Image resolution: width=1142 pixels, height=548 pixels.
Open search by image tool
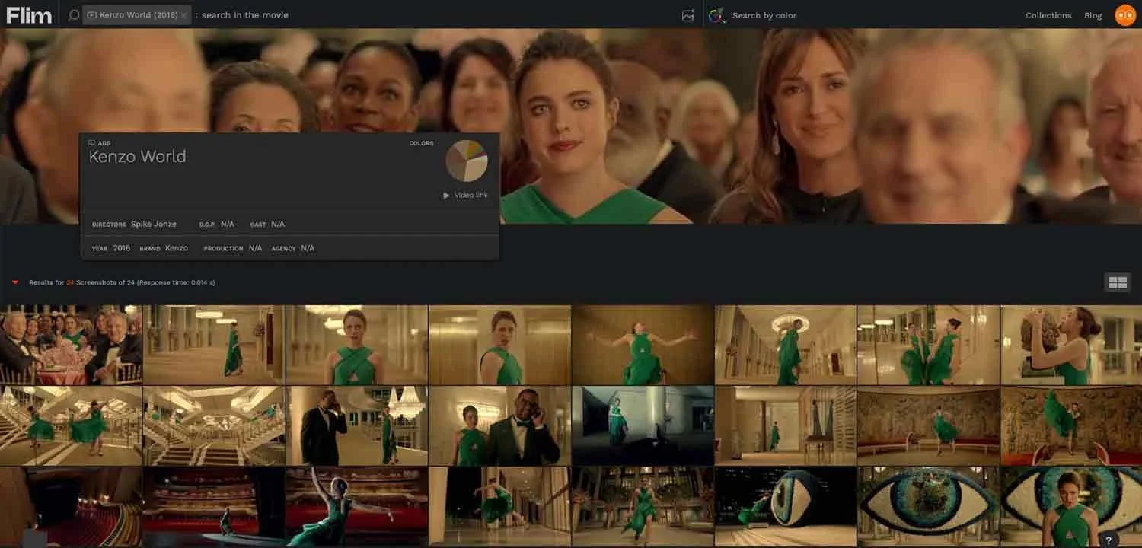click(x=687, y=14)
